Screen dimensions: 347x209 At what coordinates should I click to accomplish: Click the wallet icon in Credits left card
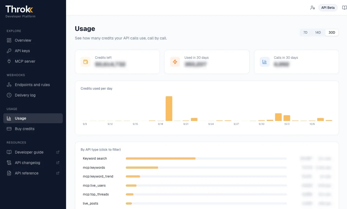85,62
